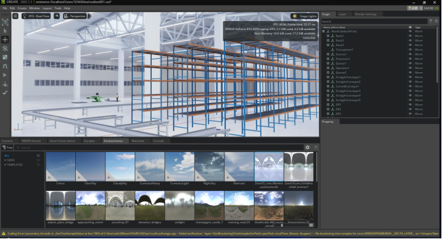The height and width of the screenshot is (239, 442).
Task: Expand the SKIES category
Action: coord(5,160)
